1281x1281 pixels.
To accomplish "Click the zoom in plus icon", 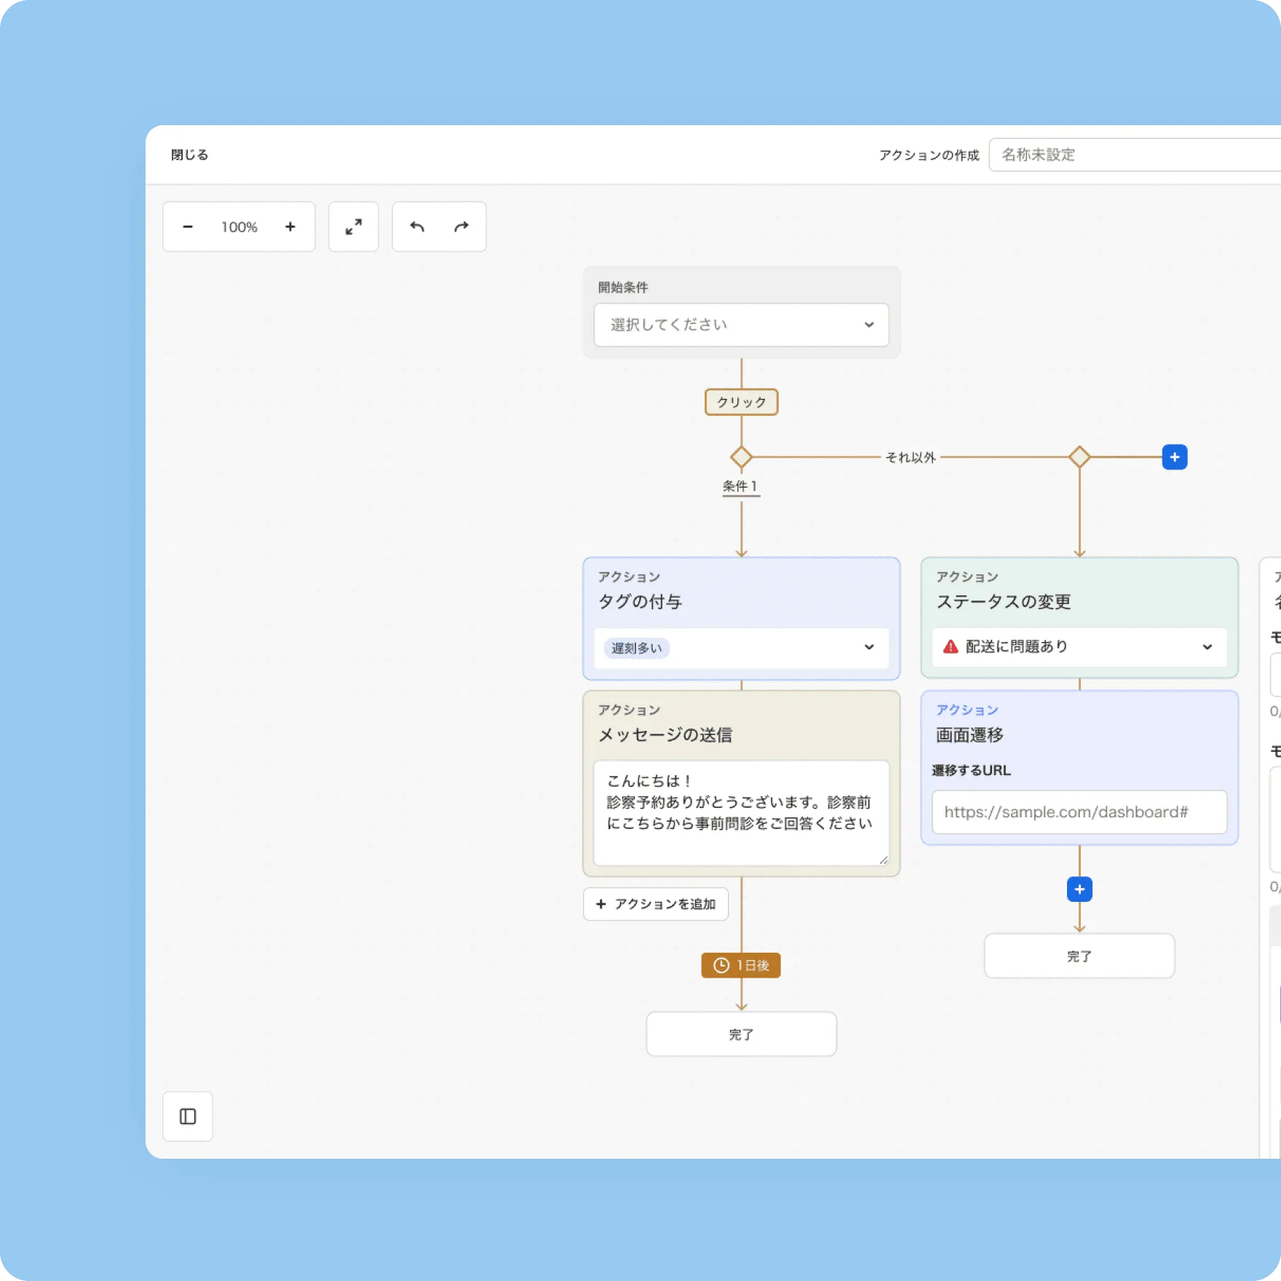I will coord(290,227).
